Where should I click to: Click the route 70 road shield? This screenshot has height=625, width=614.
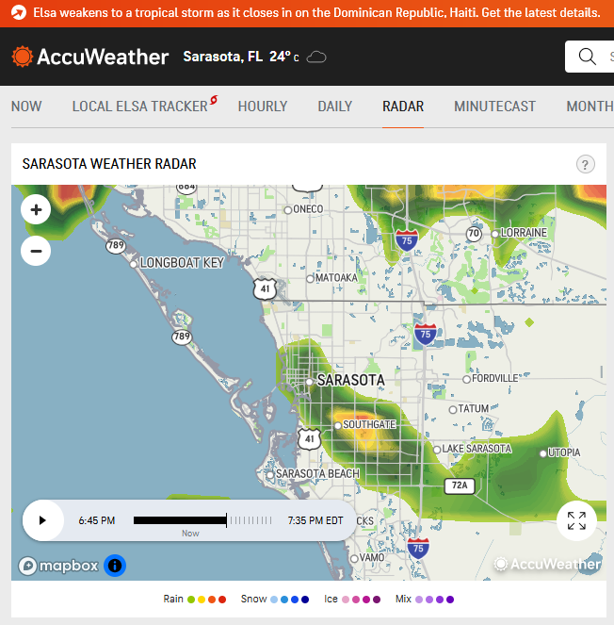[x=474, y=234]
